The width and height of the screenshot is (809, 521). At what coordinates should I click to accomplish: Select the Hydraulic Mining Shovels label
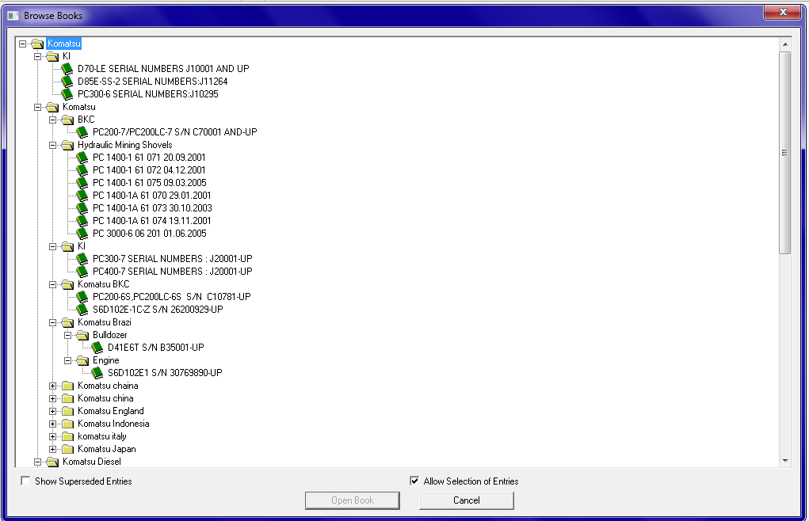pyautogui.click(x=125, y=146)
